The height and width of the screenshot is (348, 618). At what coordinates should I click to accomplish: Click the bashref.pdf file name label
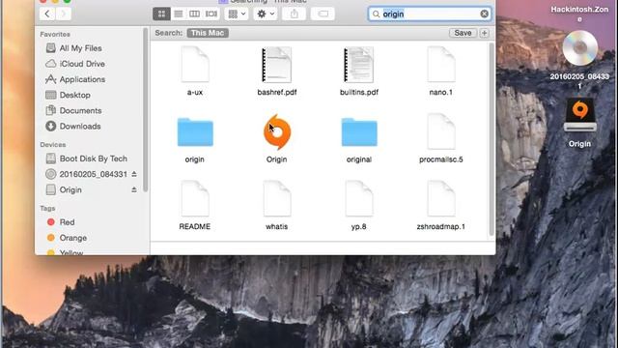point(277,93)
